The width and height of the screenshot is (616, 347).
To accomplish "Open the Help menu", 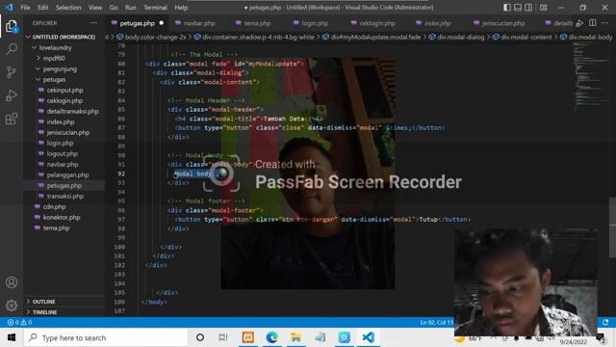I will click(x=181, y=8).
